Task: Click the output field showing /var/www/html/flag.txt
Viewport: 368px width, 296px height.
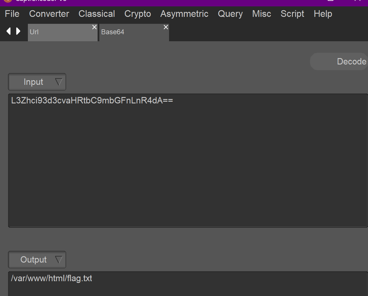Action: 188,283
